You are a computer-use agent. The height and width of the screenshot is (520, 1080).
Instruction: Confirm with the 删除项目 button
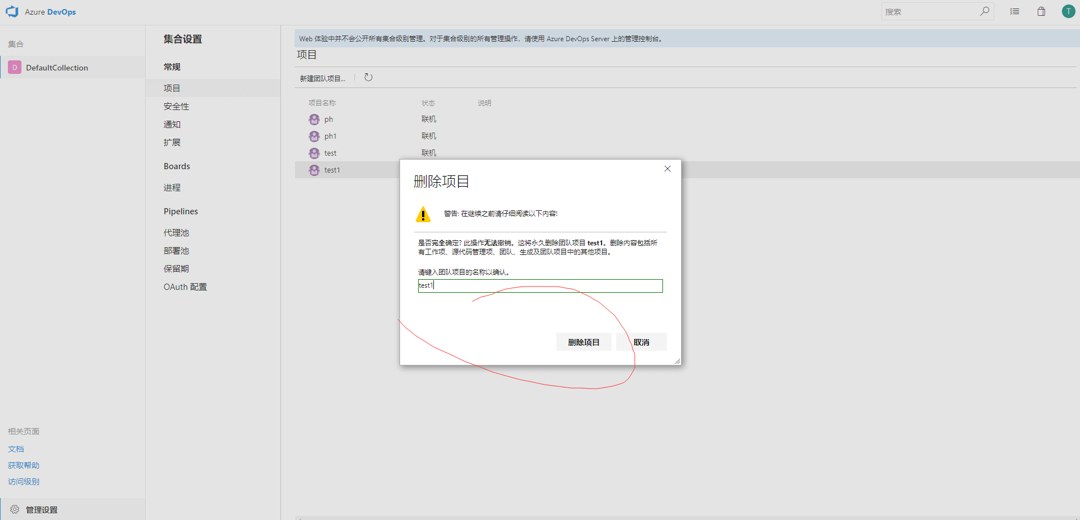coord(583,342)
